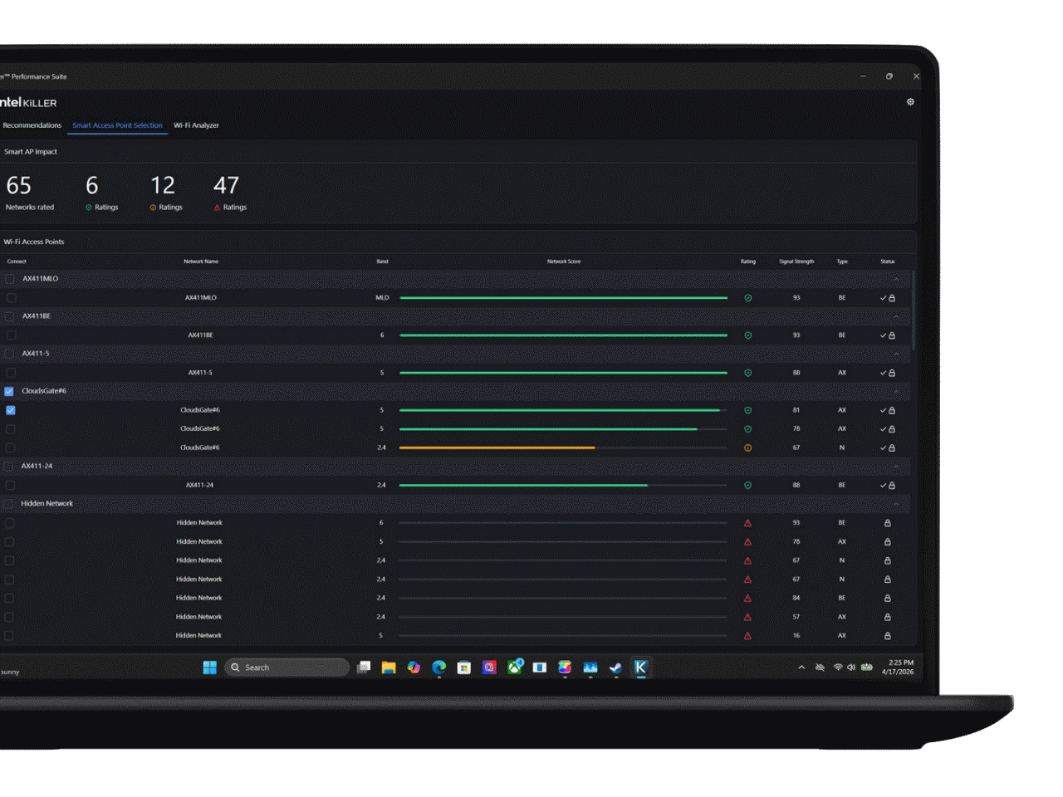Viewport: 1063px width, 797px height.
Task: Click red triangle rating for Hidden Network signal 16
Action: point(747,636)
